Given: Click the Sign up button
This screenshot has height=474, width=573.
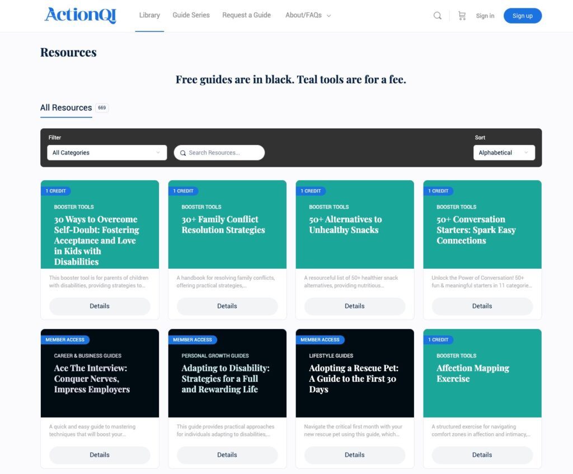Looking at the screenshot, I should (522, 16).
